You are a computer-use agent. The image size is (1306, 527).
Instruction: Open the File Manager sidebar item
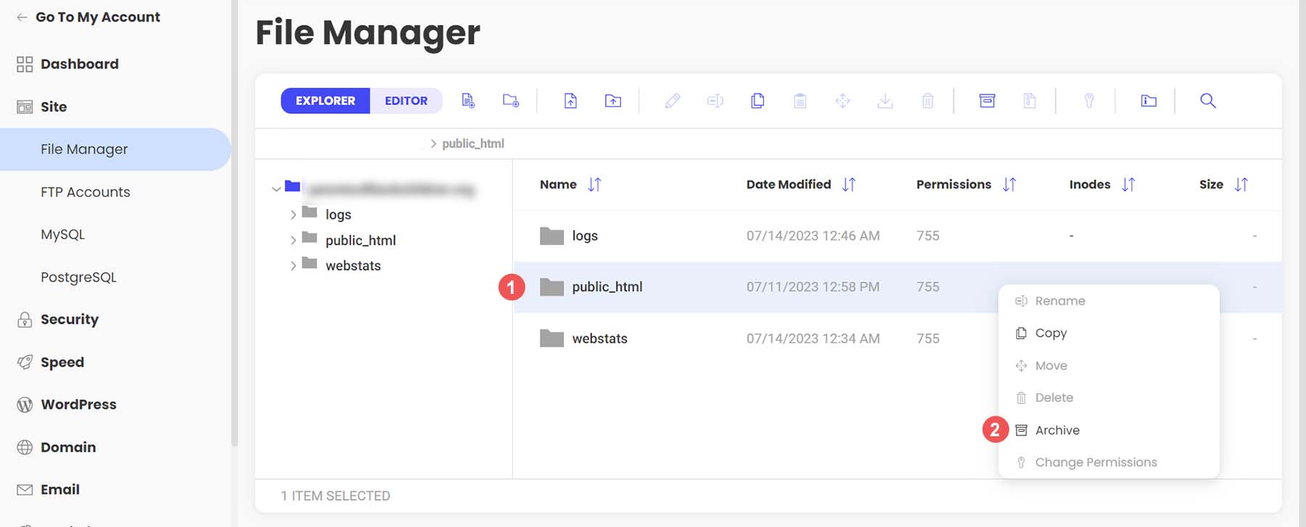(115, 150)
